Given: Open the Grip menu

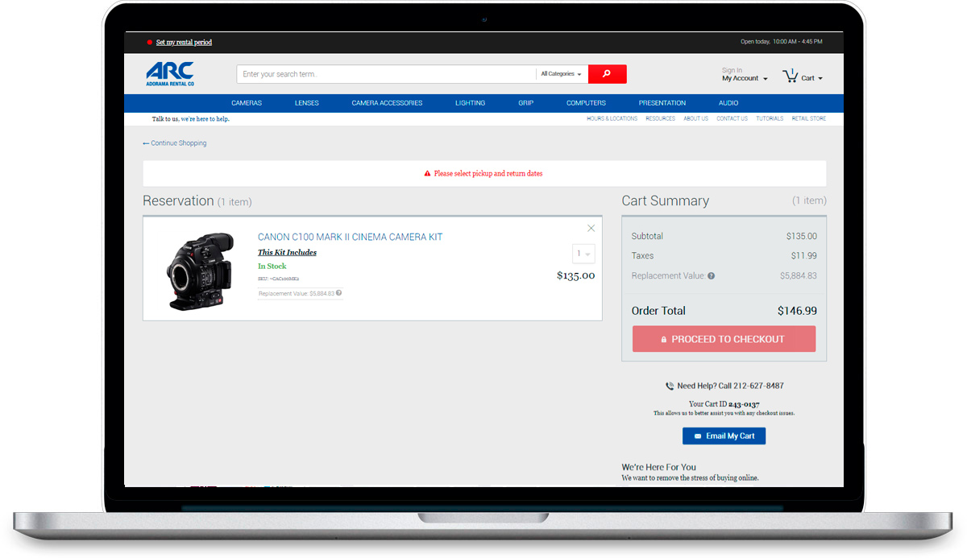Looking at the screenshot, I should click(526, 103).
